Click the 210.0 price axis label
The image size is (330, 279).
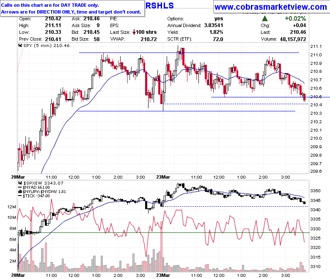tap(316, 138)
